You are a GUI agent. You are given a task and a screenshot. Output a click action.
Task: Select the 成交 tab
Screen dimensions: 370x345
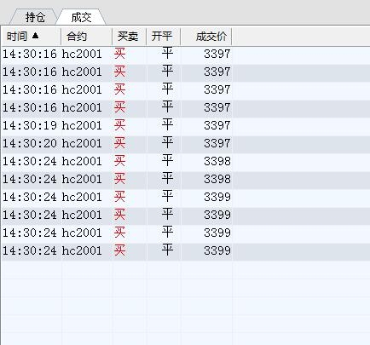(81, 17)
